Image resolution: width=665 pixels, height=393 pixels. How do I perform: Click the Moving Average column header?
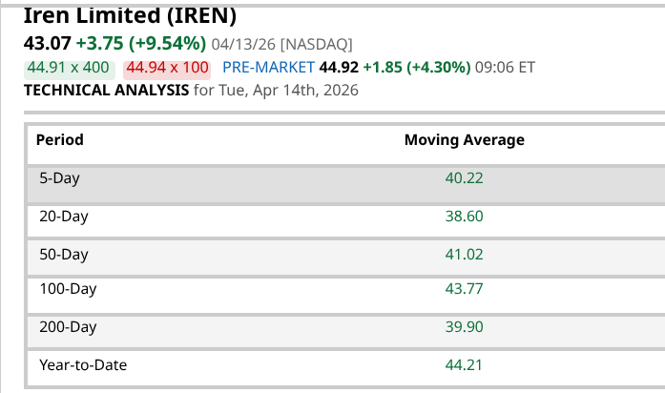coord(465,140)
